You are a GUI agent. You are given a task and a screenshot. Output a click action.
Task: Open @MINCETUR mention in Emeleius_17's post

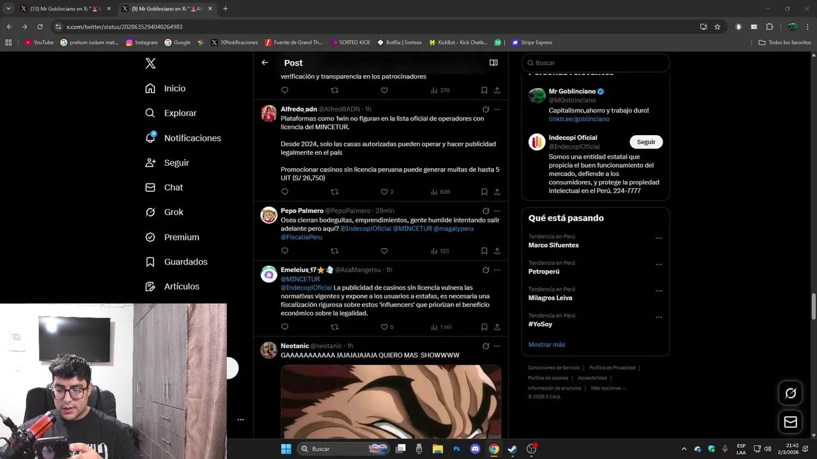click(300, 279)
